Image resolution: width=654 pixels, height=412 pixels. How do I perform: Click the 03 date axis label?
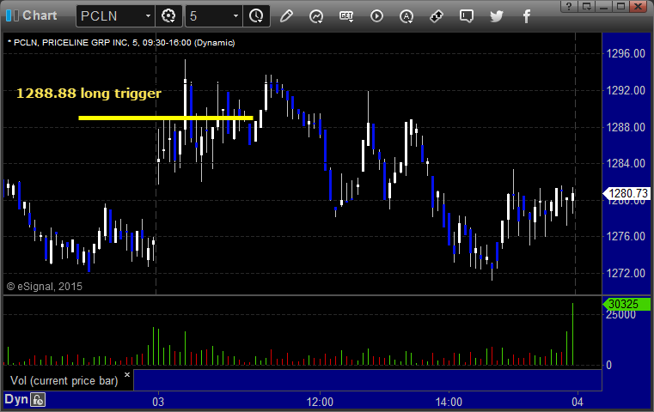pyautogui.click(x=158, y=402)
